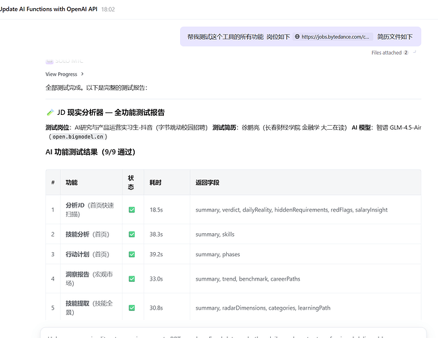Open the Files attached count badge
The image size is (438, 338).
point(406,52)
